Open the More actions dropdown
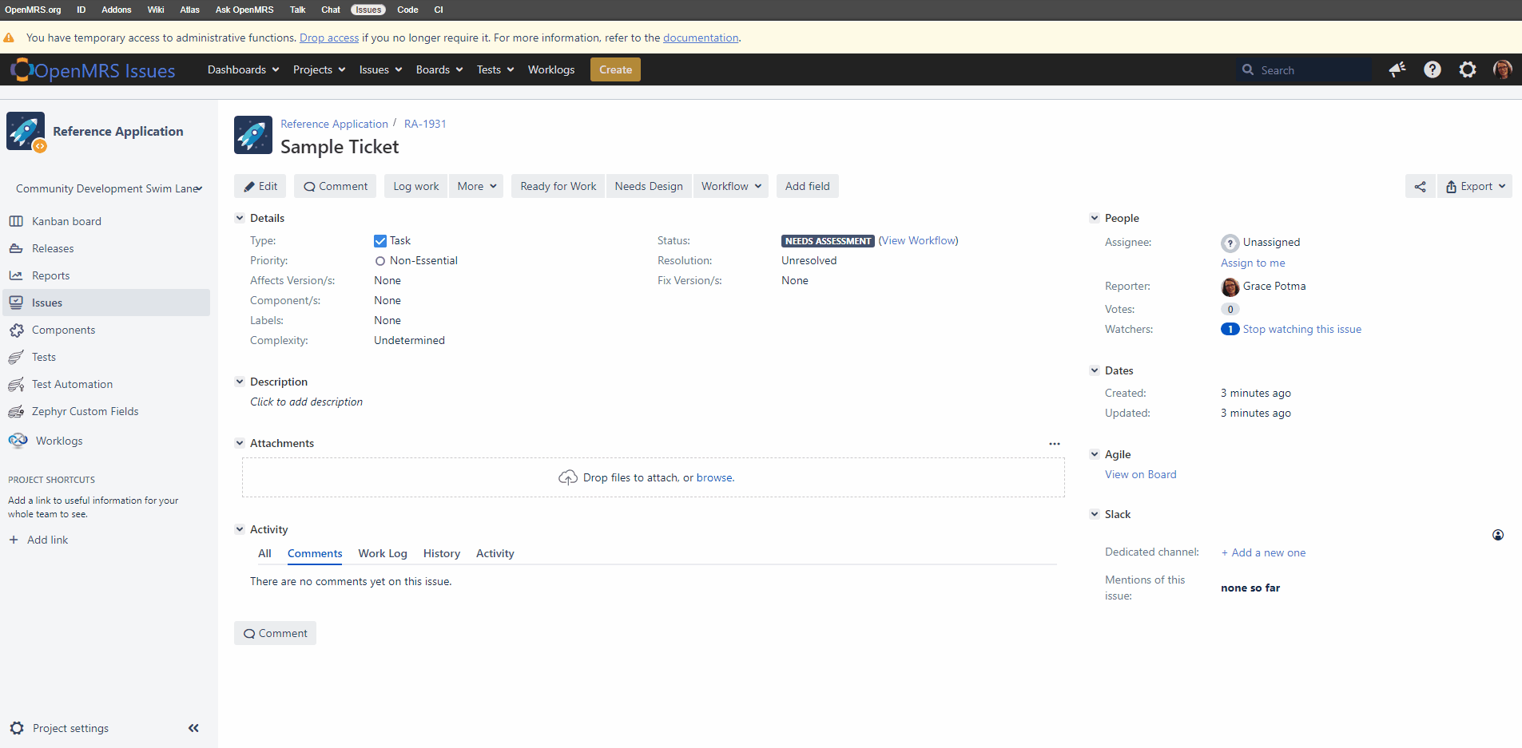Screen dimensions: 1522x748 click(476, 186)
